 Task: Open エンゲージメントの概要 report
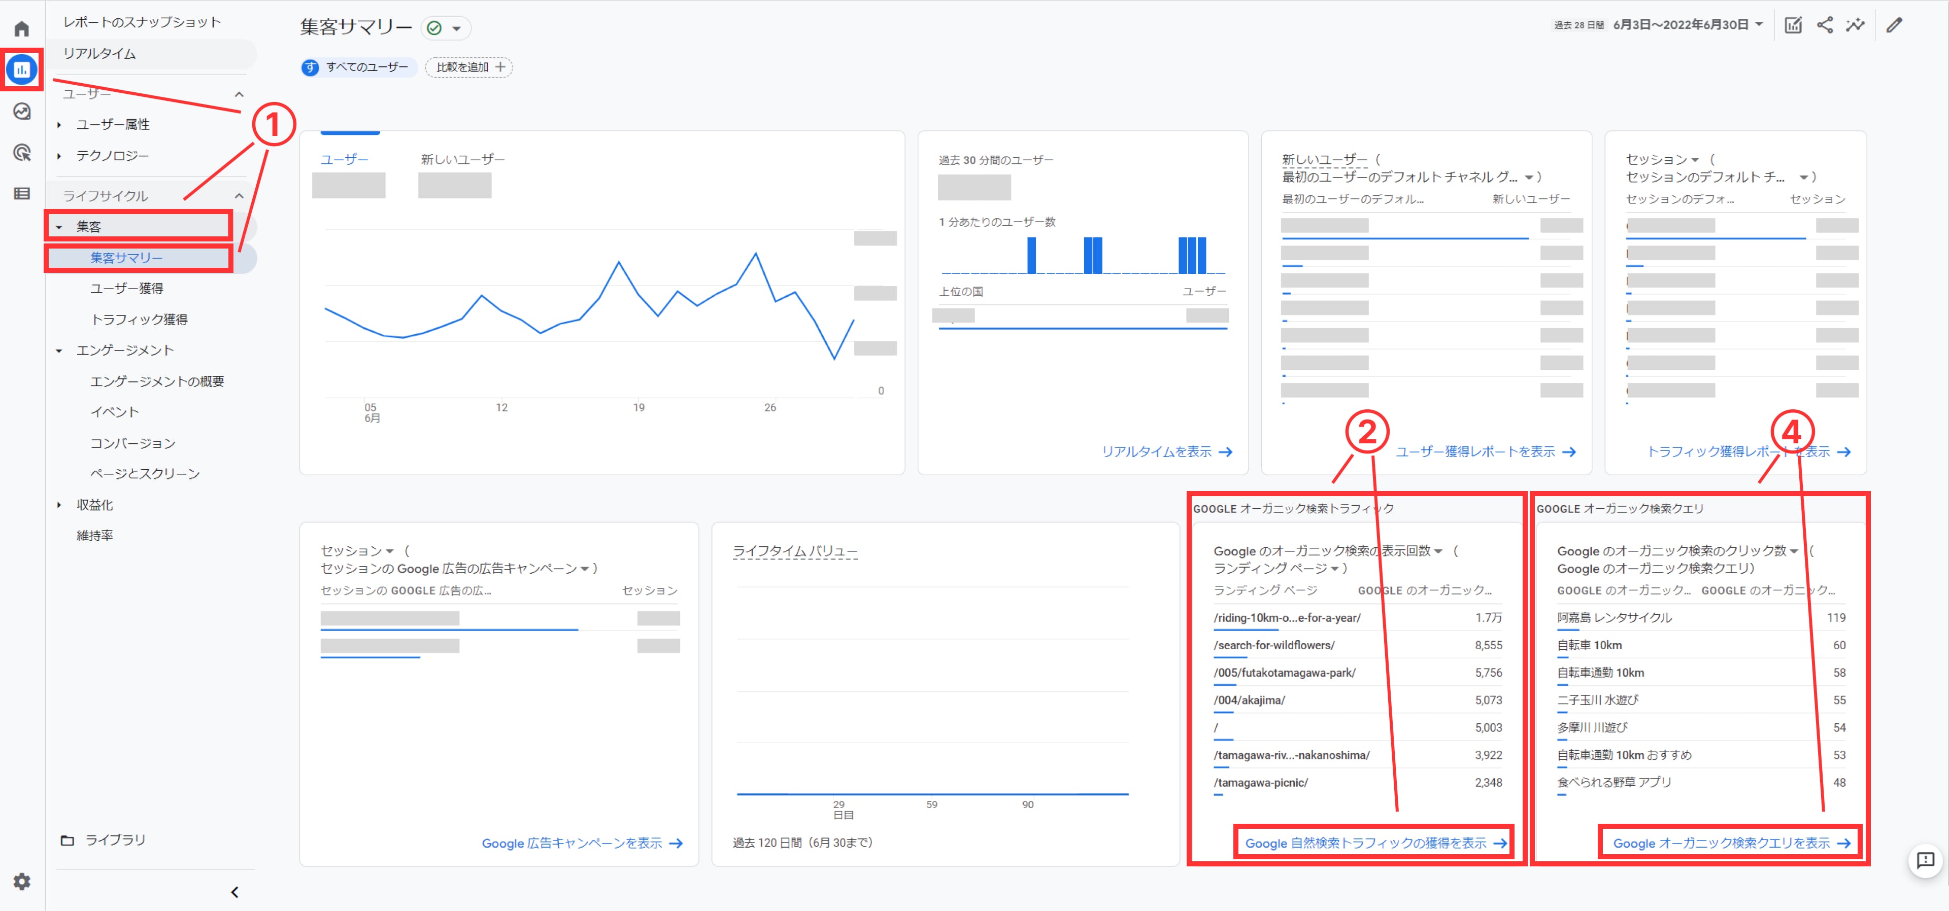[157, 382]
